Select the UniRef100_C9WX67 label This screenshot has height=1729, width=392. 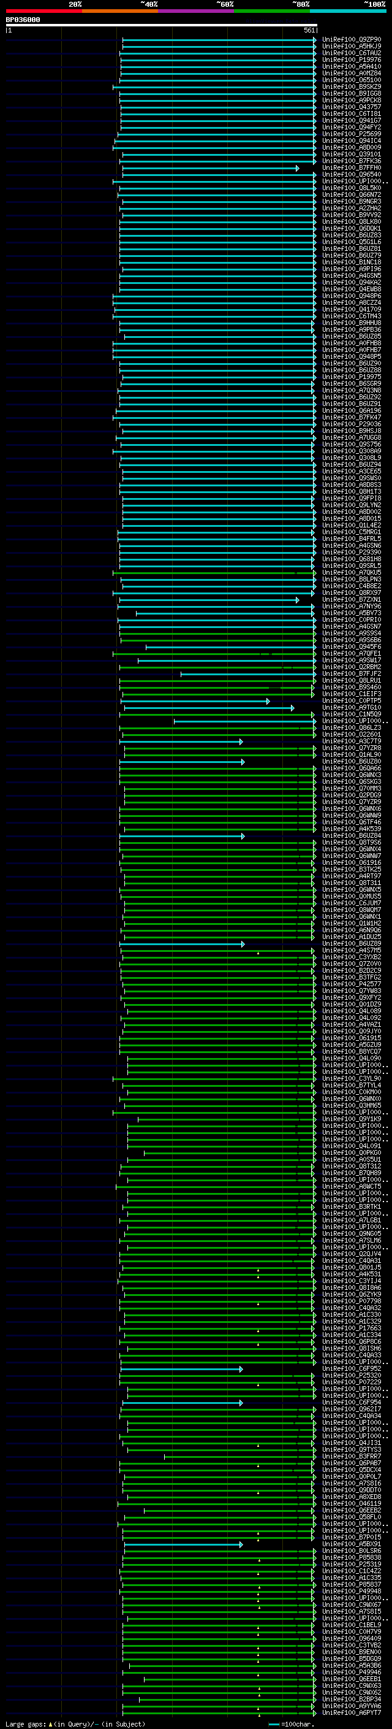[351, 1605]
